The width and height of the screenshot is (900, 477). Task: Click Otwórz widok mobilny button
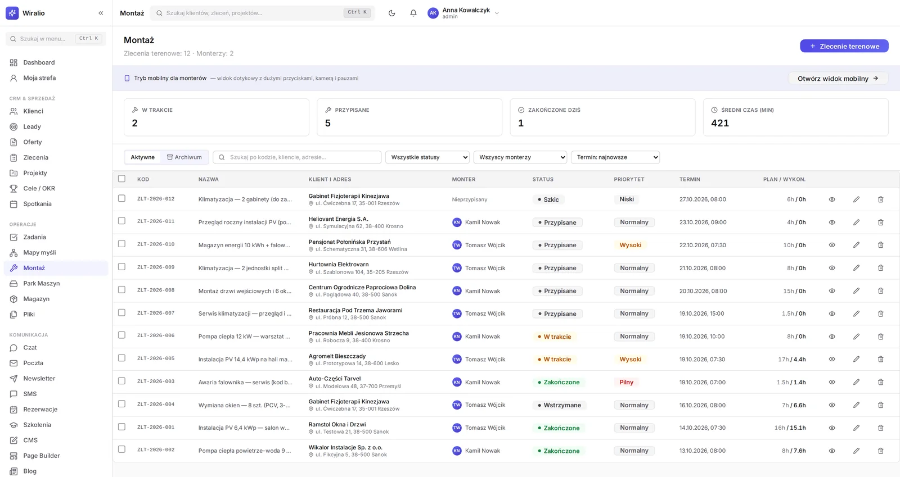point(838,79)
